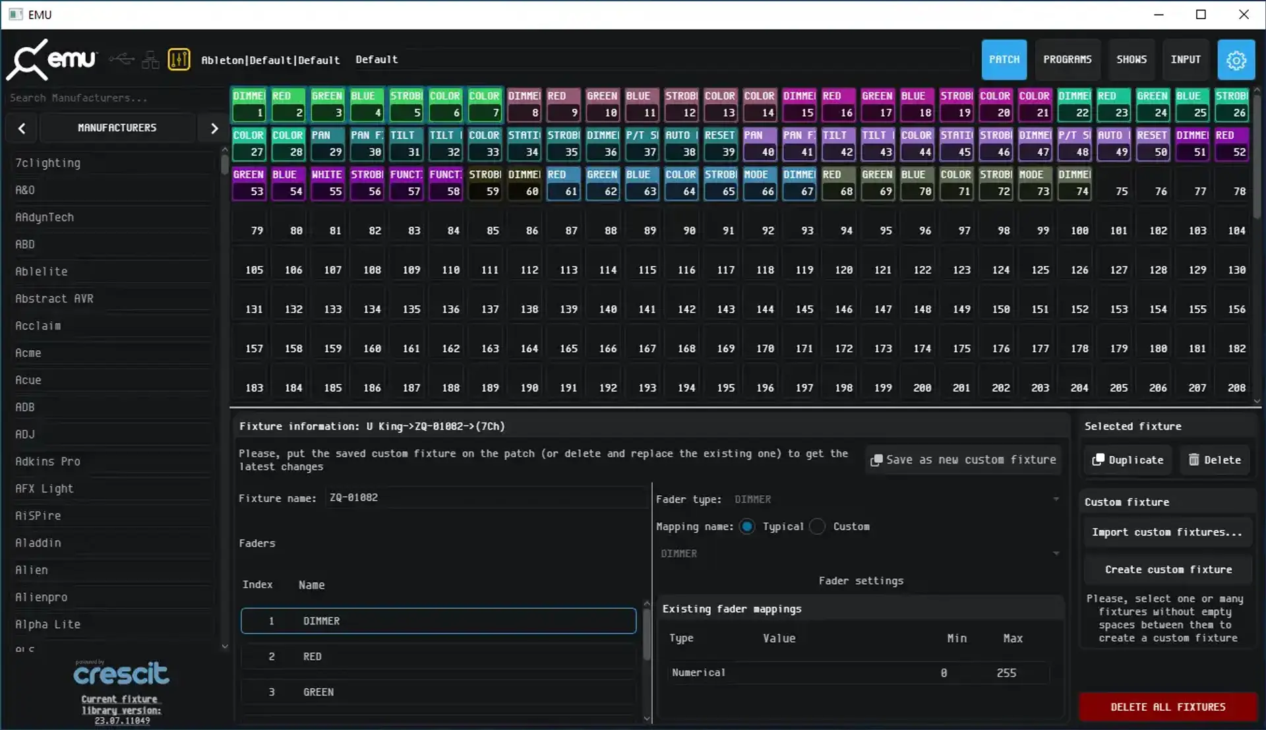
Task: Click Save as new custom fixture
Action: click(963, 460)
